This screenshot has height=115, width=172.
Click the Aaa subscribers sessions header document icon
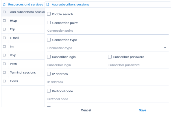click(x=48, y=5)
